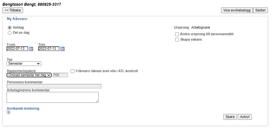
Task: Cancel with the Avbryt button
Action: [x=245, y=117]
